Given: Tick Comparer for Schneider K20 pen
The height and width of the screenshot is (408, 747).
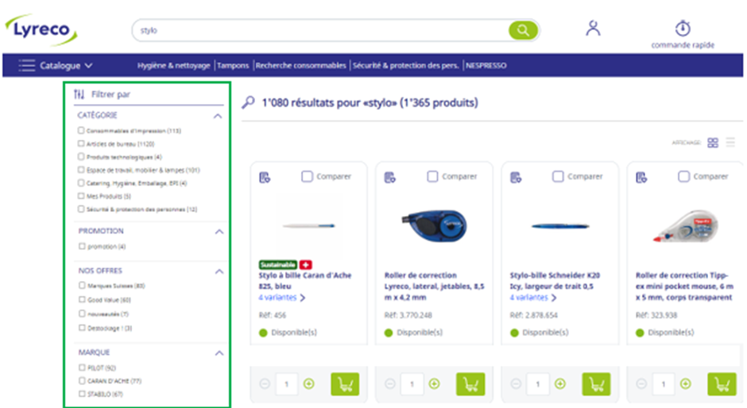Looking at the screenshot, I should coord(558,177).
